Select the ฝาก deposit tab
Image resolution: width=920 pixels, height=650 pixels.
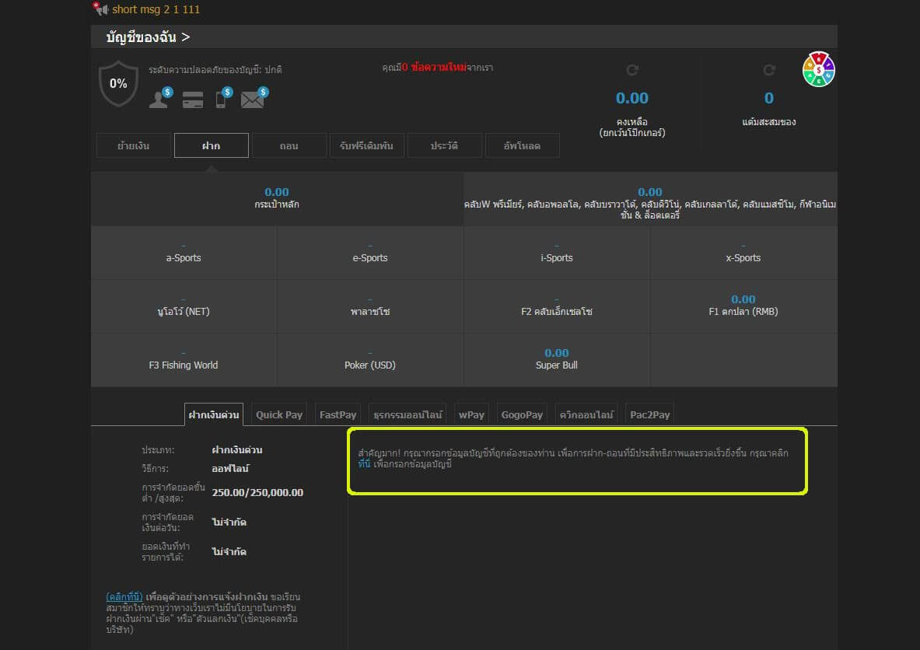pos(212,145)
